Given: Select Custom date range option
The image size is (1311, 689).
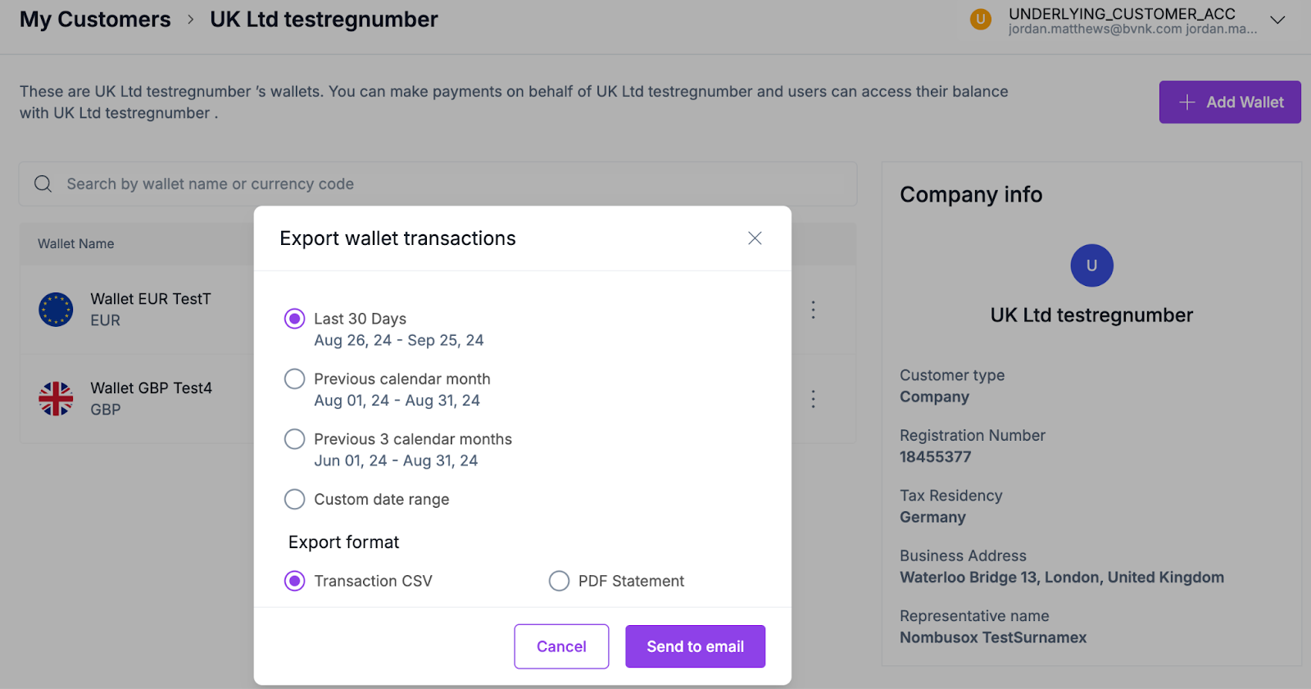Looking at the screenshot, I should tap(294, 499).
